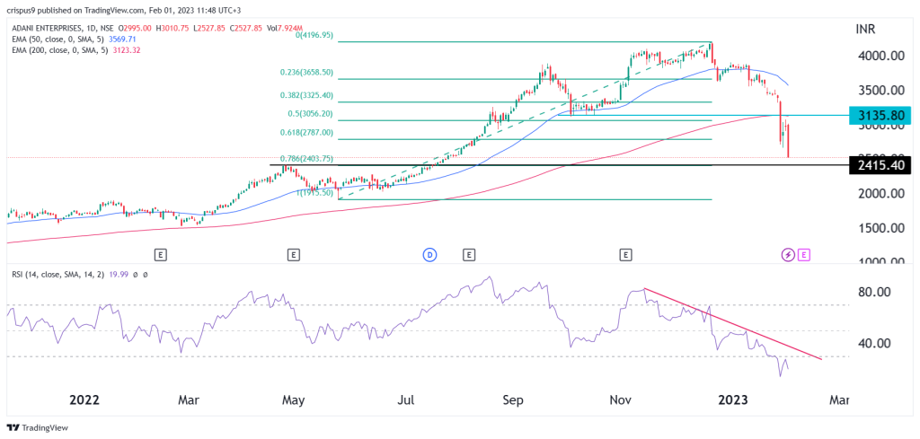Select the blue 3135.80 price label

point(880,116)
